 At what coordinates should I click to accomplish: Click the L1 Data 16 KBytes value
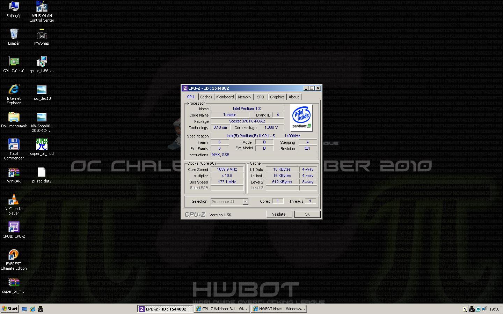282,169
